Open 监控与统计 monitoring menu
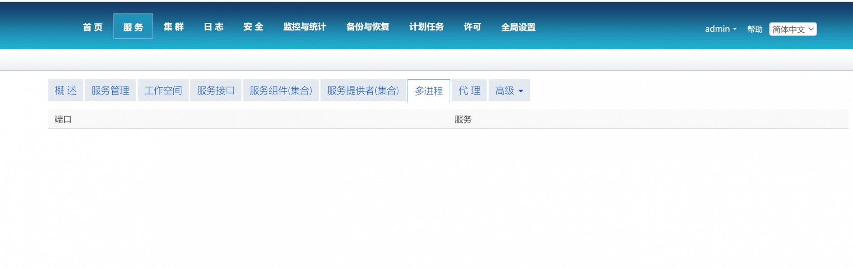853x268 pixels. tap(305, 27)
